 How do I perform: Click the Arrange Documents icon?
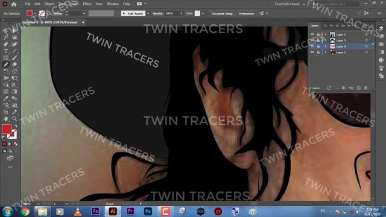139,4
